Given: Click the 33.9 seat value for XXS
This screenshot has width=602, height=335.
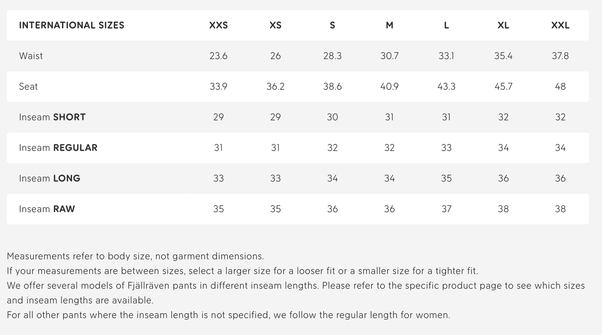Looking at the screenshot, I should tap(218, 87).
